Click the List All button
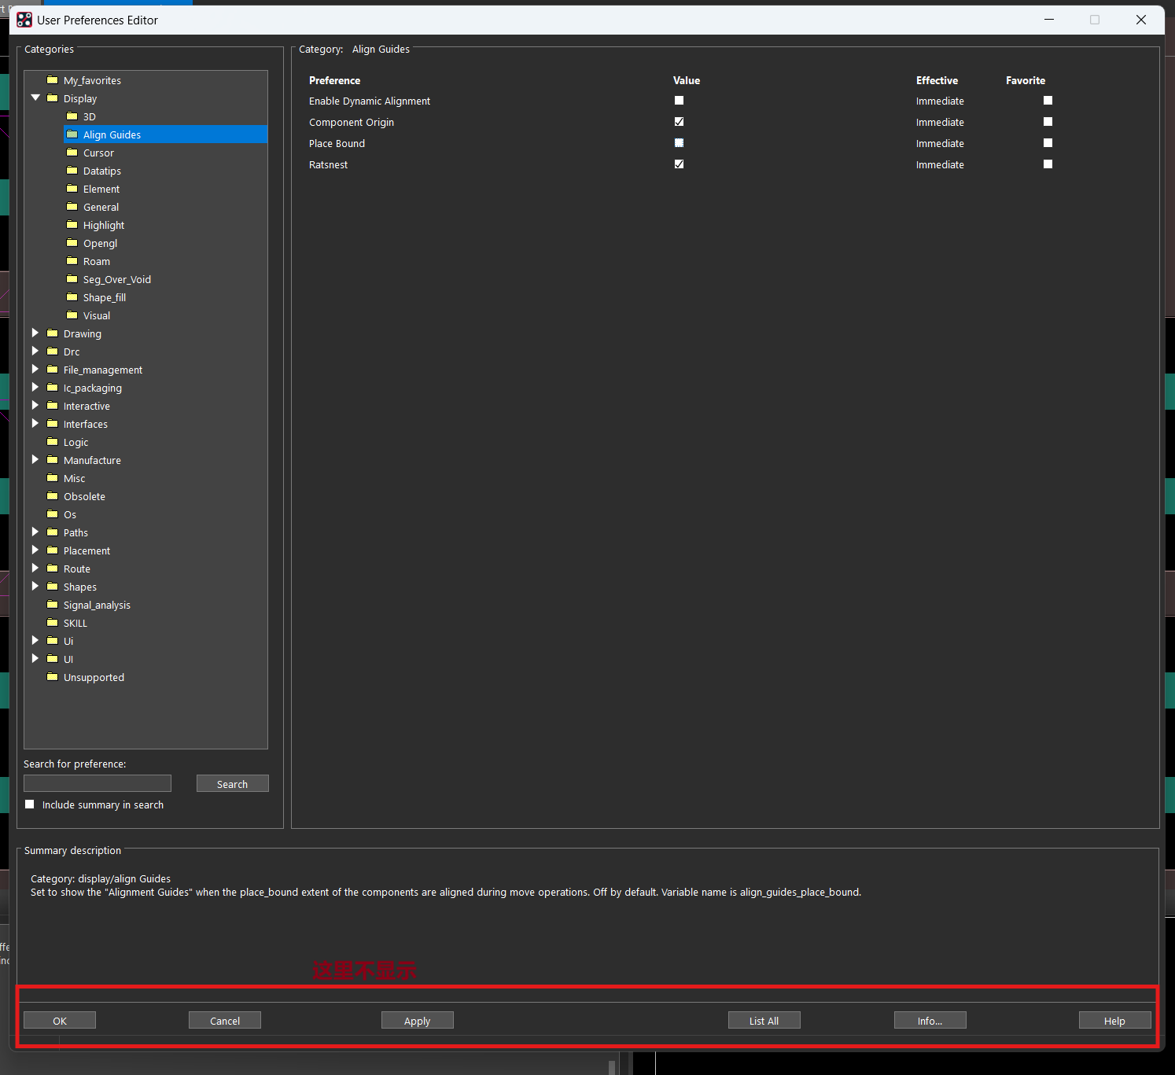This screenshot has width=1175, height=1075. coord(764,1021)
